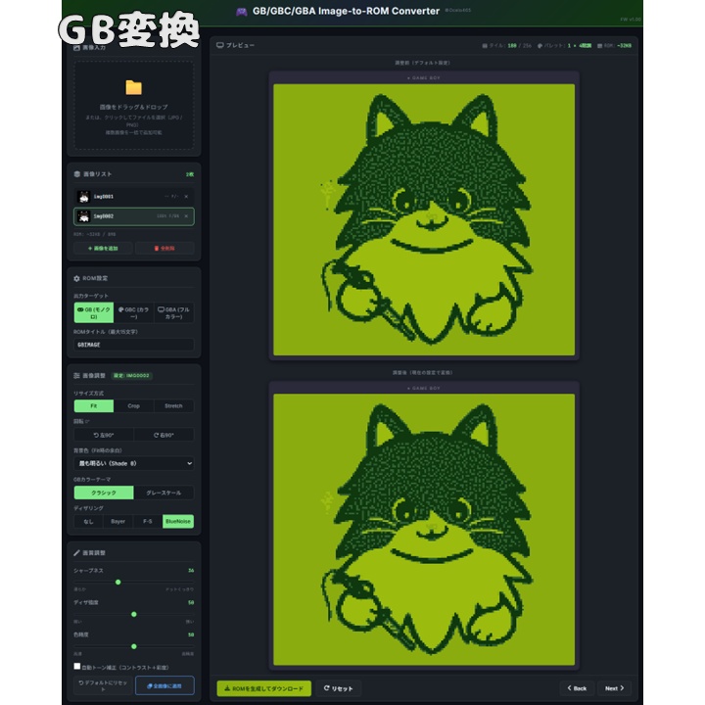The width and height of the screenshot is (705, 705).
Task: Click the image drag and drop zone
Action: point(133,105)
